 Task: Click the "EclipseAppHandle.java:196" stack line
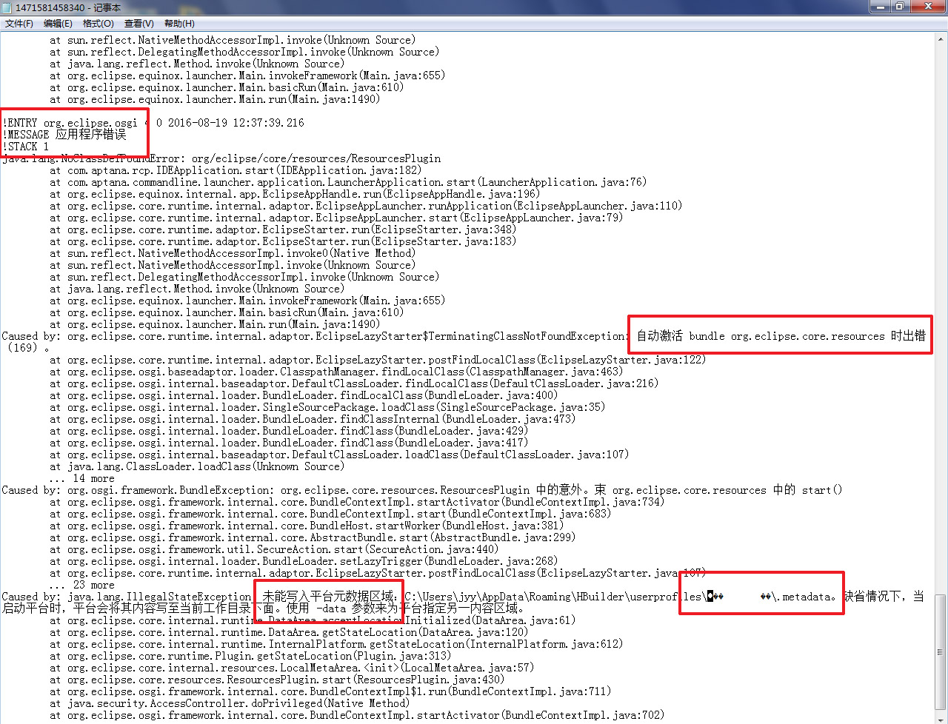pyautogui.click(x=295, y=194)
